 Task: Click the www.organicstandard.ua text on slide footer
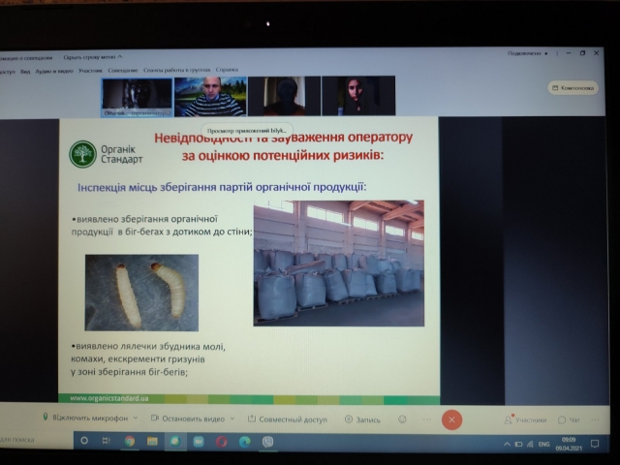(109, 398)
